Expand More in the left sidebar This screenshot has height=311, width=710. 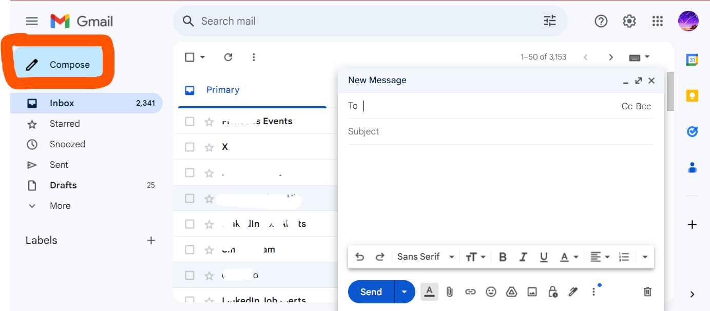point(60,205)
